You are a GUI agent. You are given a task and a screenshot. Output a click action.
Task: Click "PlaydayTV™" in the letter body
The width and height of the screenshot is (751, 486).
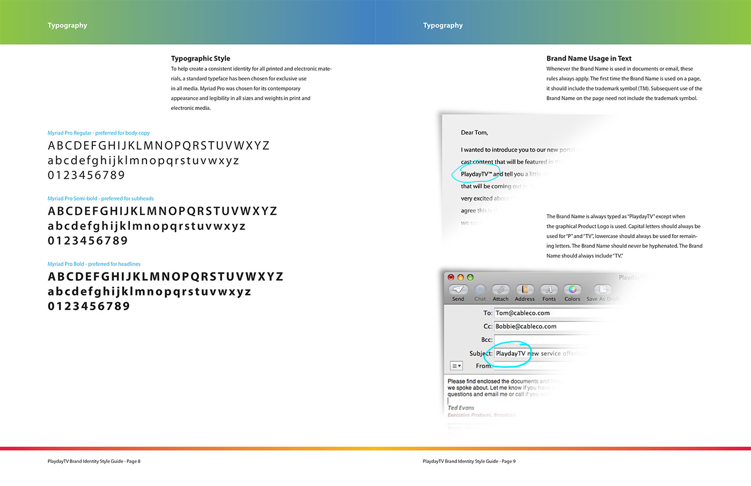pyautogui.click(x=476, y=174)
